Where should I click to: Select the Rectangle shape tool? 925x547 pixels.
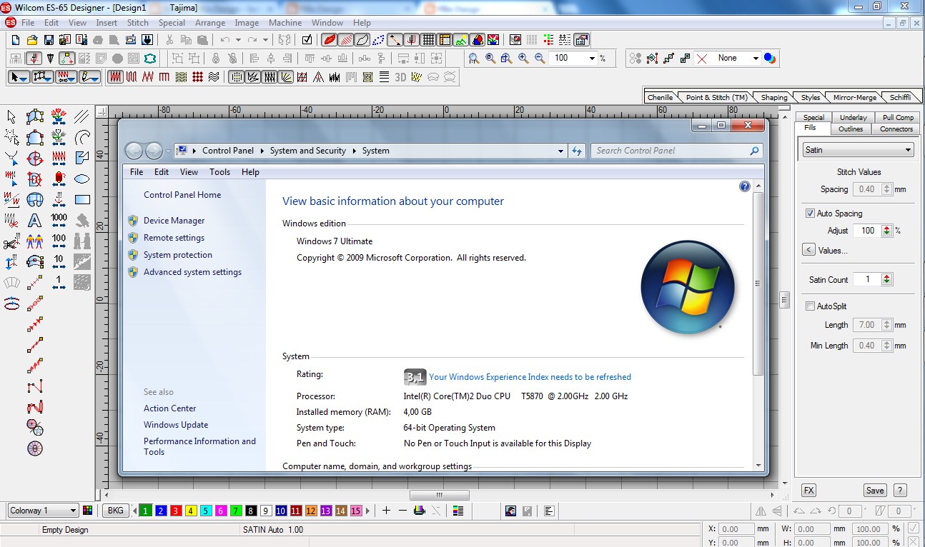pos(82,199)
